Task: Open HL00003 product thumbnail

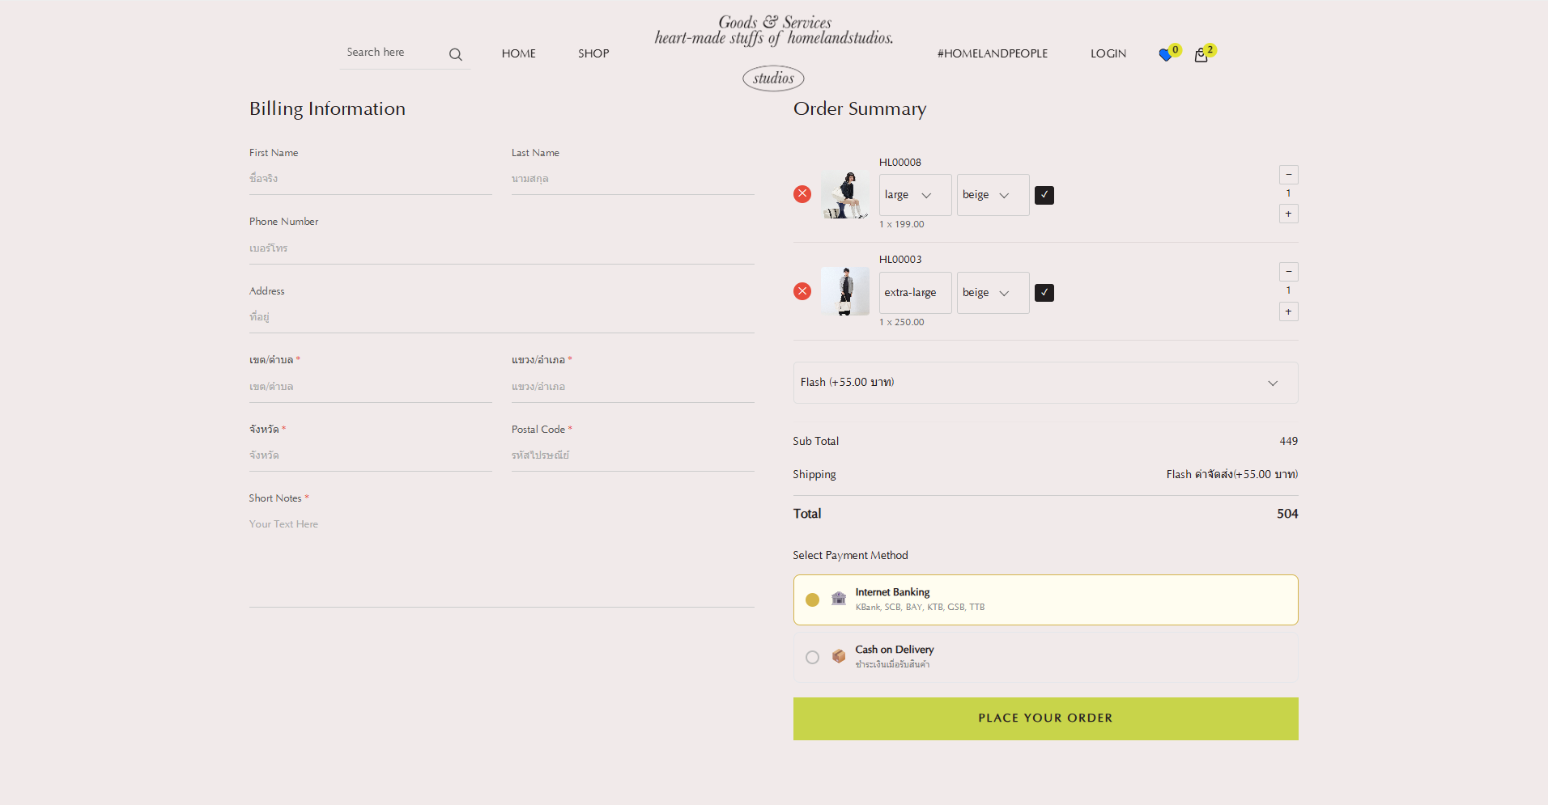Action: tap(844, 291)
